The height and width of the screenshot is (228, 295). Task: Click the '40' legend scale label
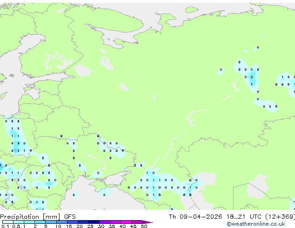(x=122, y=226)
